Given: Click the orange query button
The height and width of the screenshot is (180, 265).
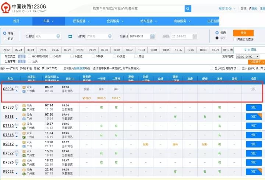Looking at the screenshot, I should point(243,33).
